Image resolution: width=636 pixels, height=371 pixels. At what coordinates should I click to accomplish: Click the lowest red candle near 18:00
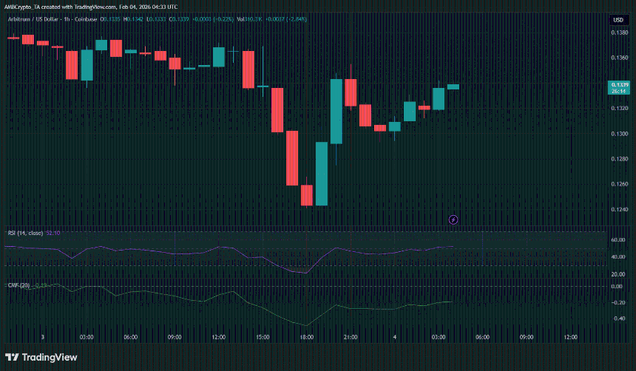[x=307, y=195]
